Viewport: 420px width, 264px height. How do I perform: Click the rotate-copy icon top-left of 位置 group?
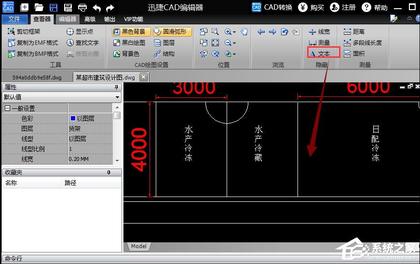(203, 32)
